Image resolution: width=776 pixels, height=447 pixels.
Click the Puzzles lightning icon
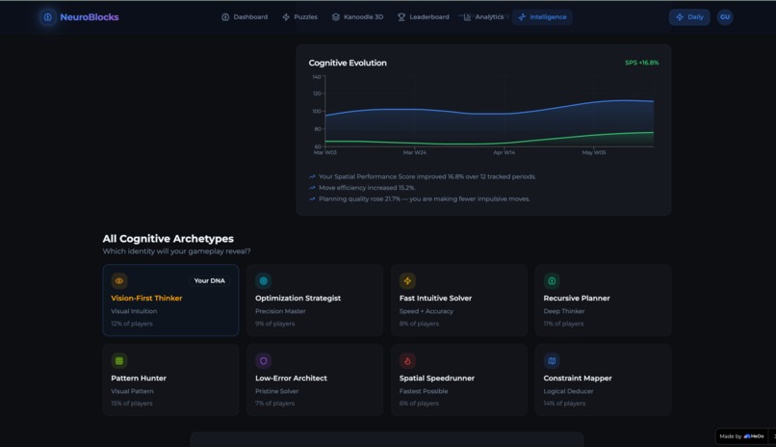286,17
